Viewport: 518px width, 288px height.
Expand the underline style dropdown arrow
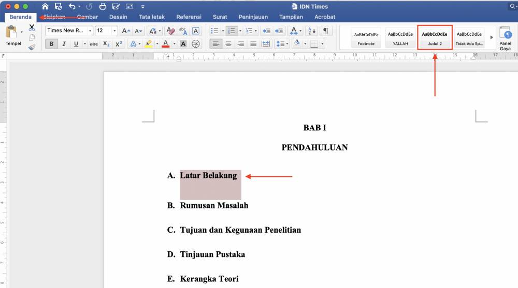click(84, 43)
